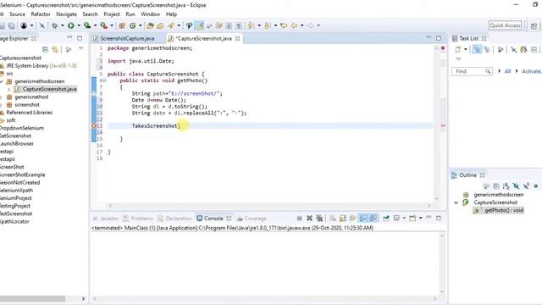Open New Task dropdown arrow in Task List

tap(465, 50)
